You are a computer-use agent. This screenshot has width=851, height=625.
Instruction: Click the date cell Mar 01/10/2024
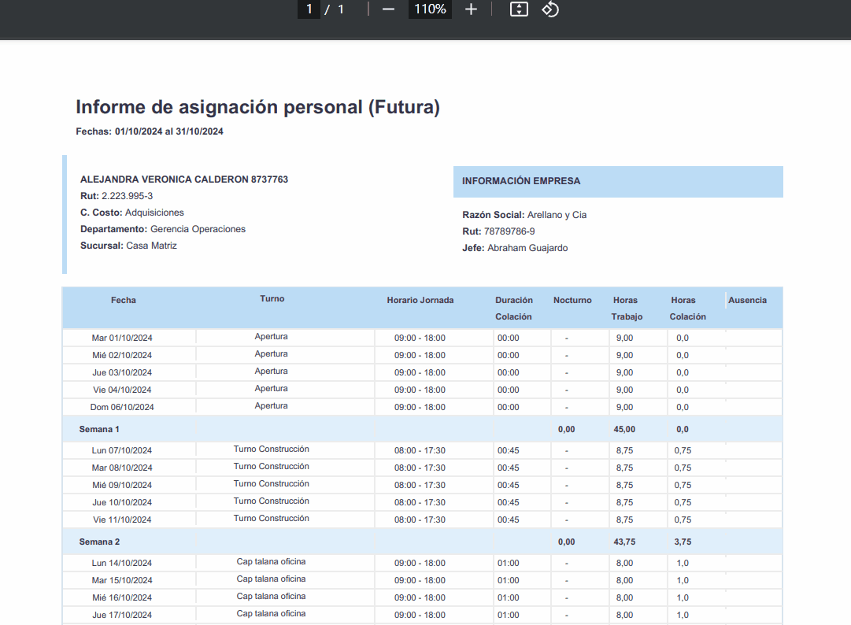[122, 338]
